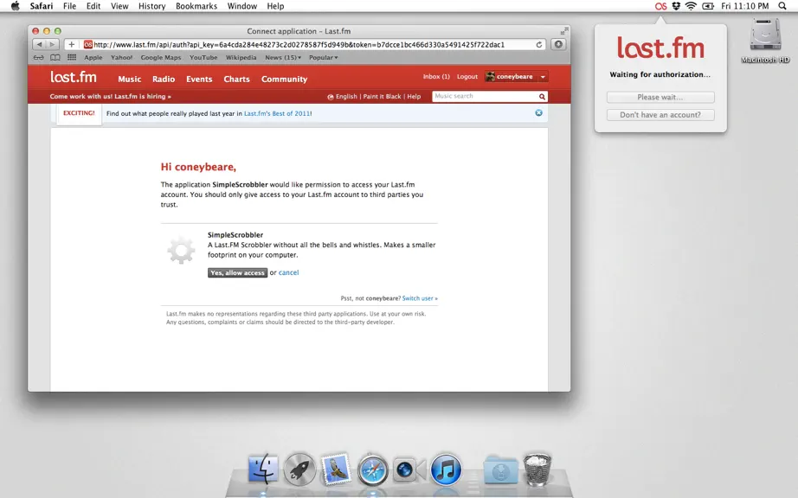Open the Apple menu

16,6
